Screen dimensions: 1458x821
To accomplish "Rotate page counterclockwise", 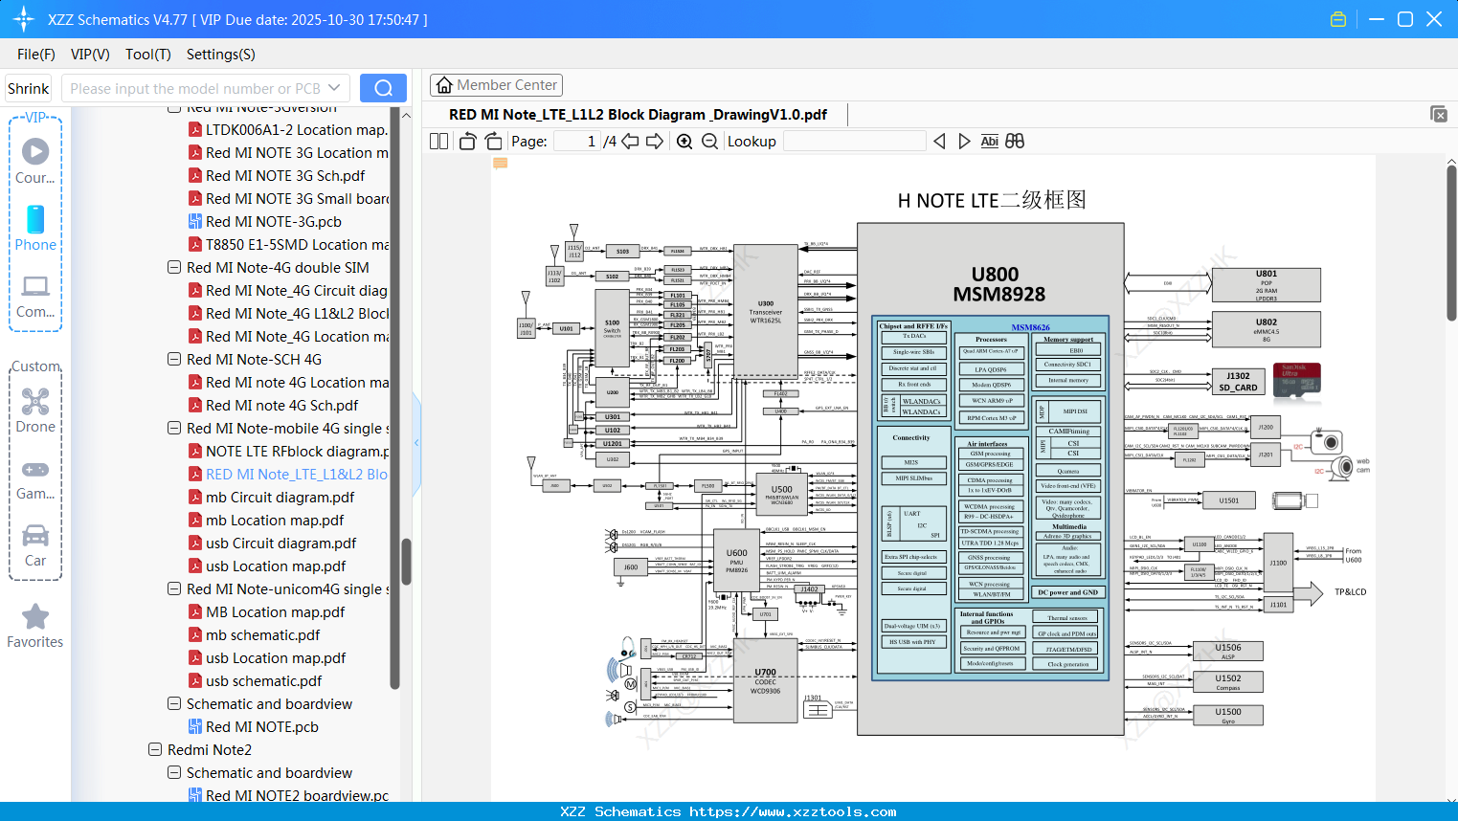I will click(468, 142).
